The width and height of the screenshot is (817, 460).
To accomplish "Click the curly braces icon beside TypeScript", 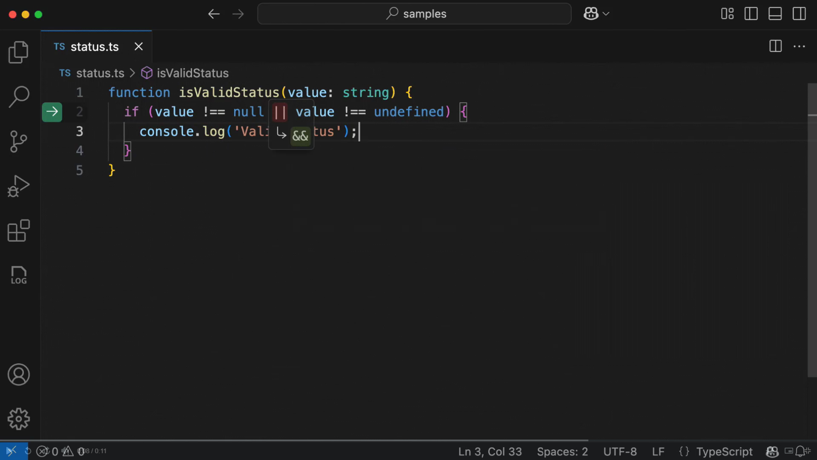I will pos(684,451).
